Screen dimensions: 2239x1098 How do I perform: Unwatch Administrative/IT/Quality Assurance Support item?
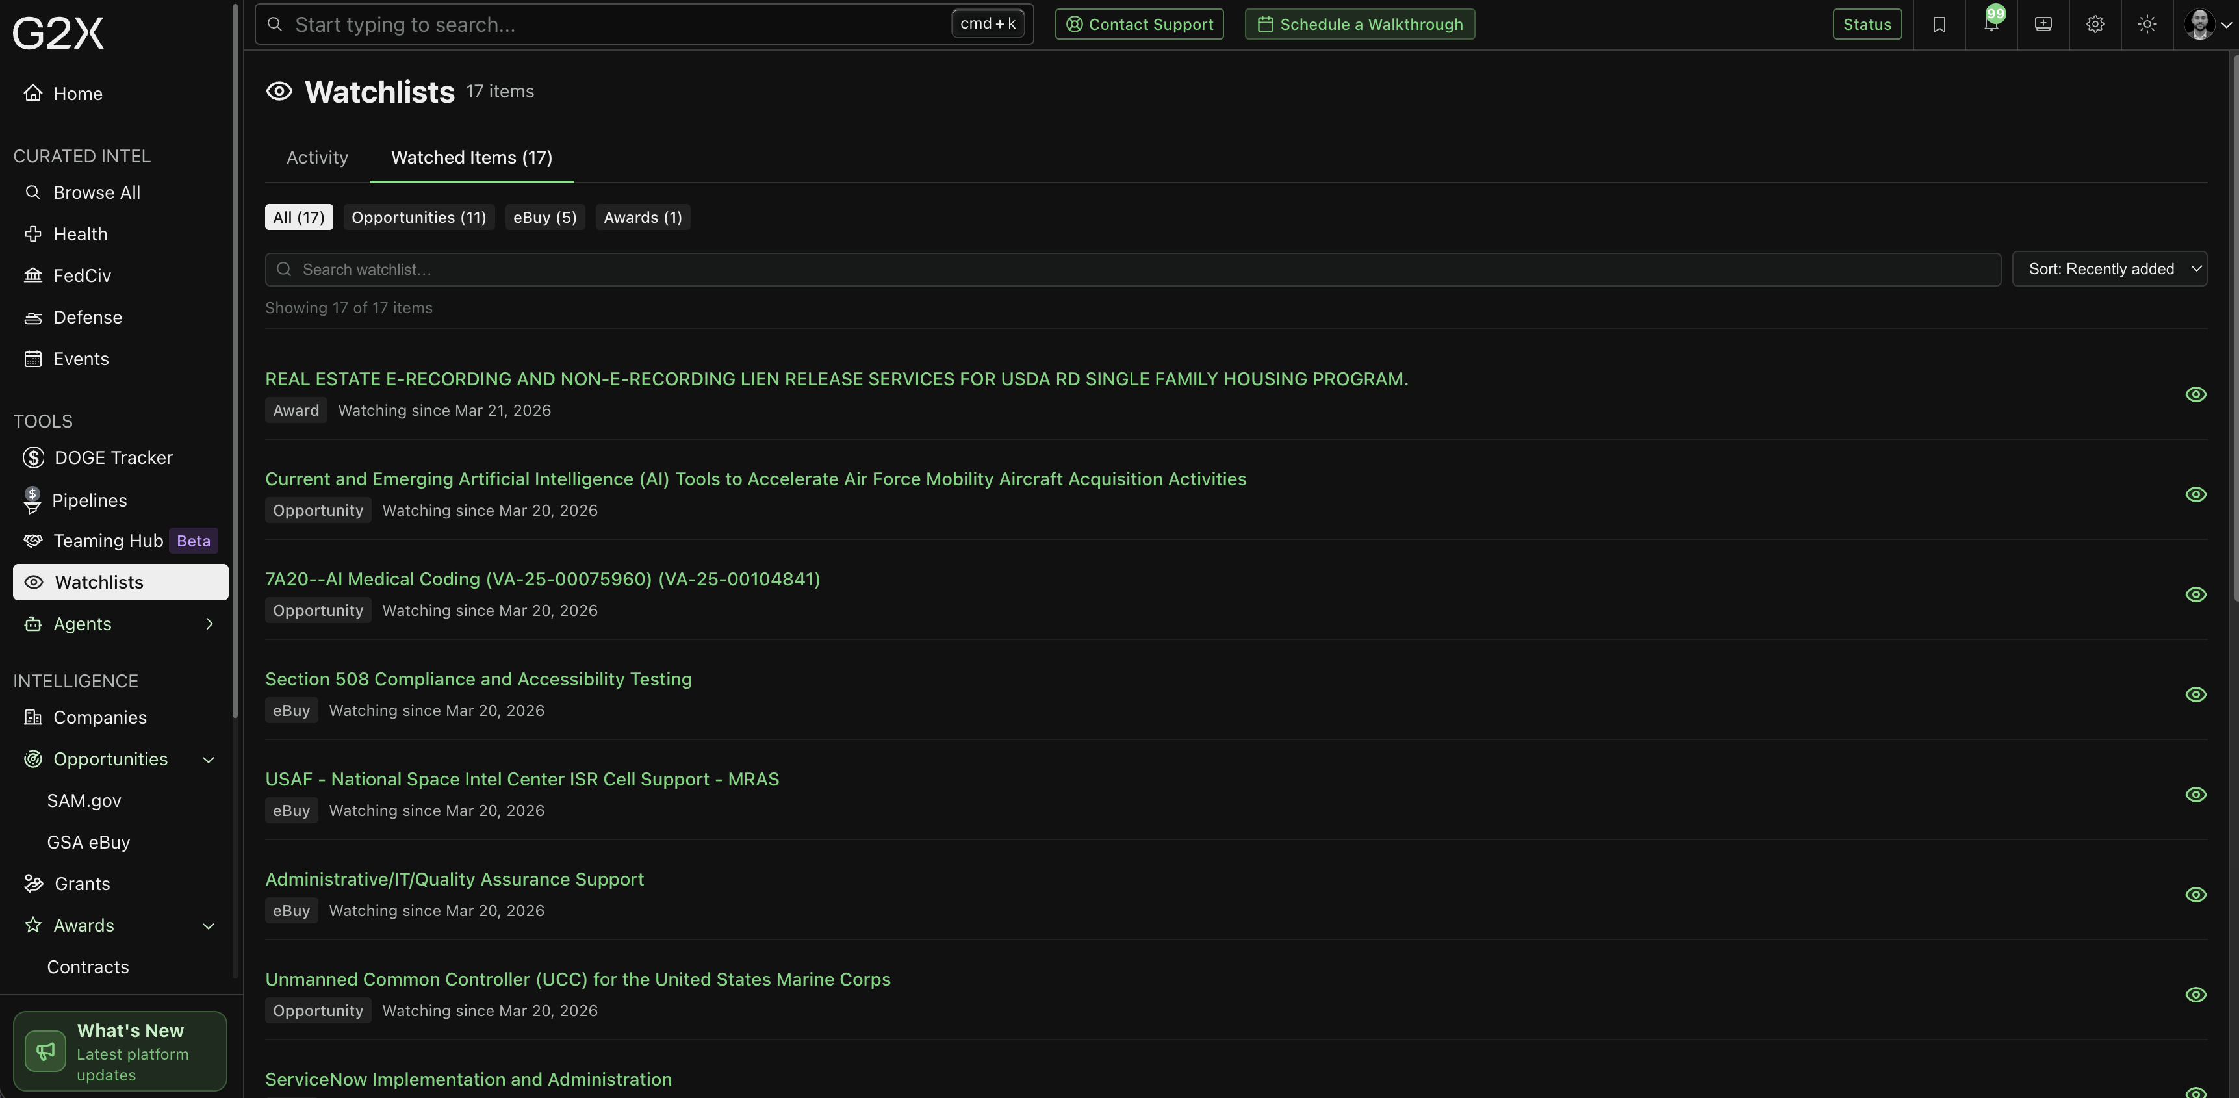[2195, 895]
